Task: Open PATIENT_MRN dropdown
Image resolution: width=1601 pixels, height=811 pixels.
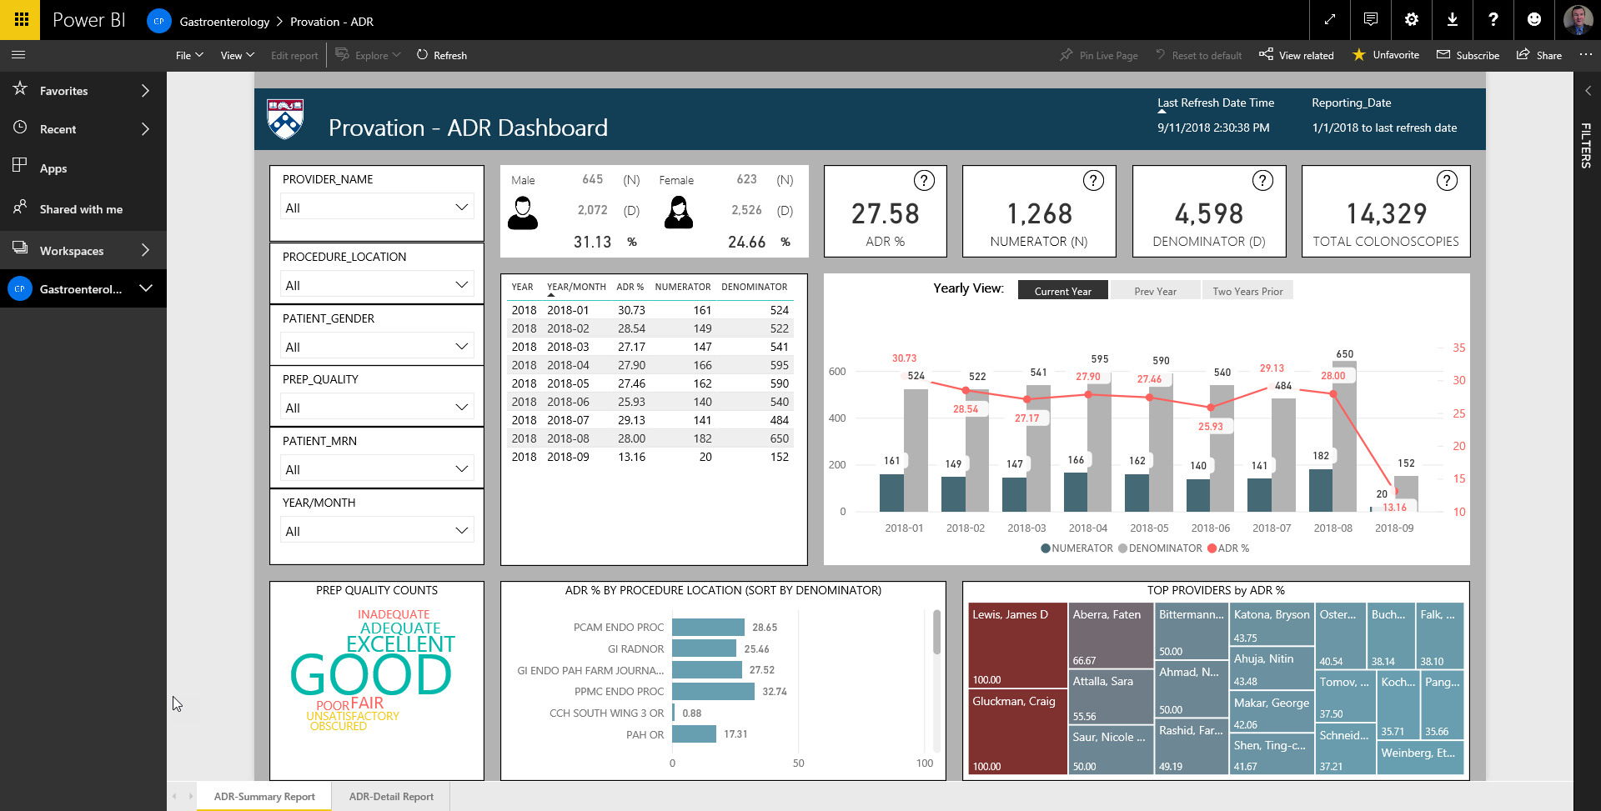Action: point(377,469)
